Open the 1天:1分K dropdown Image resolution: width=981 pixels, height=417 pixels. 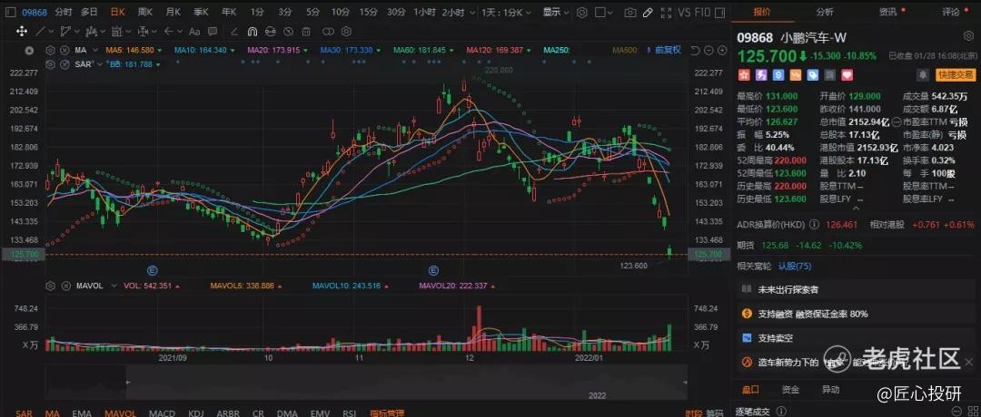pyautogui.click(x=507, y=12)
